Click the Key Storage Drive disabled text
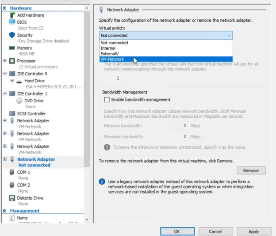276x236 pixels. point(43,41)
